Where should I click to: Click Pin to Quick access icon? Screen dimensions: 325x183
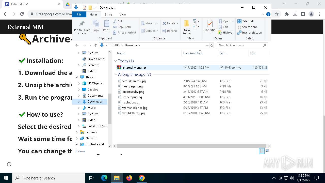[x=82, y=27]
